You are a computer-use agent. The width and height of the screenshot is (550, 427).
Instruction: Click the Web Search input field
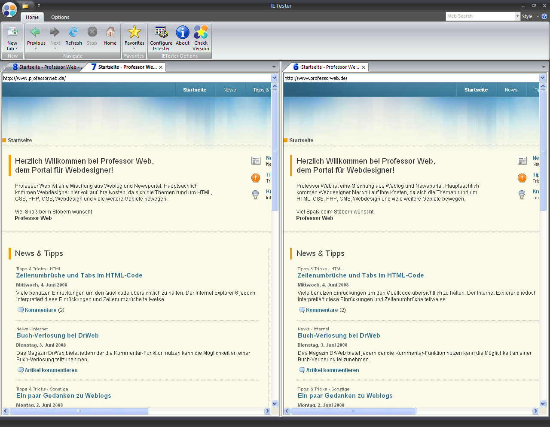(x=480, y=16)
